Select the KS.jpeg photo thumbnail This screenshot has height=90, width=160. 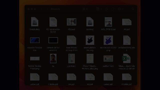71,22
